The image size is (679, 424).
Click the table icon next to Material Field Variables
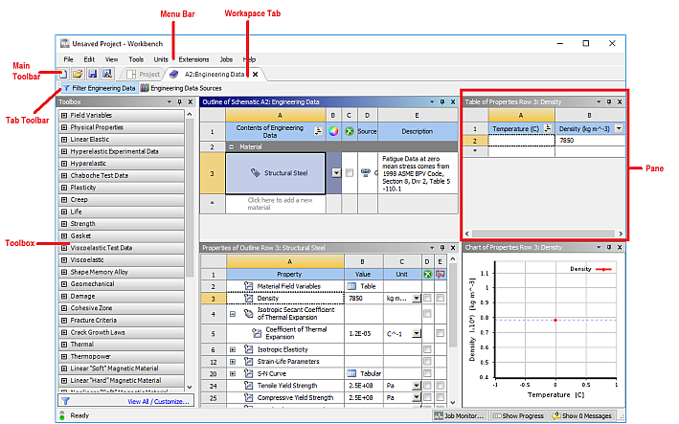(x=351, y=286)
